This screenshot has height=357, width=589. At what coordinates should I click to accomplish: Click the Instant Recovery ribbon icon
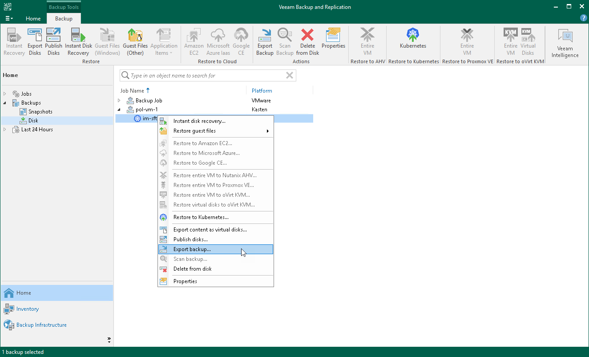click(x=14, y=42)
